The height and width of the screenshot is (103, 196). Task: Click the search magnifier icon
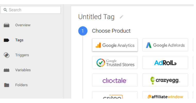(5, 10)
